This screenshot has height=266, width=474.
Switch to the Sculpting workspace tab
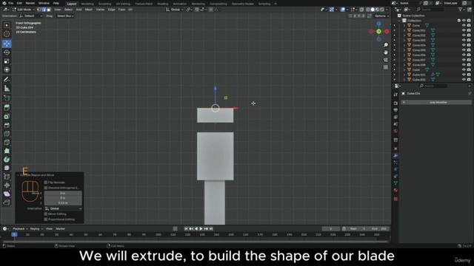pos(104,4)
